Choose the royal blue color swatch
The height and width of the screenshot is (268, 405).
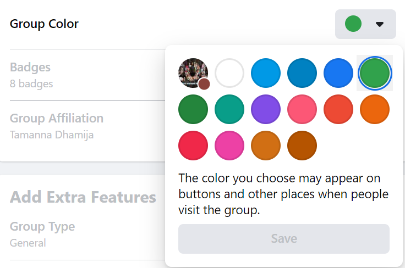(x=338, y=73)
